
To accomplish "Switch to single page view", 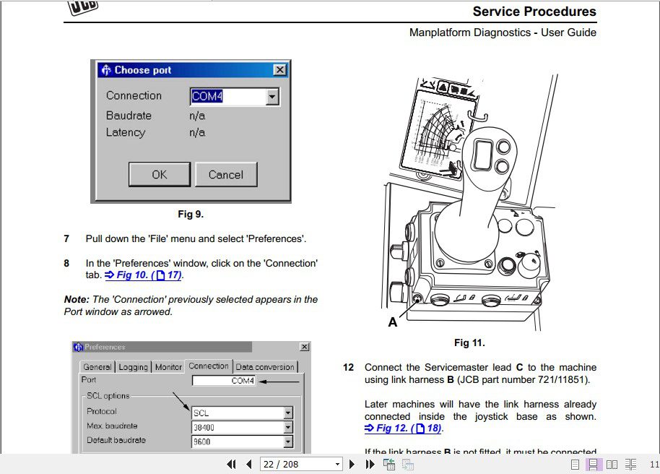I will (575, 465).
